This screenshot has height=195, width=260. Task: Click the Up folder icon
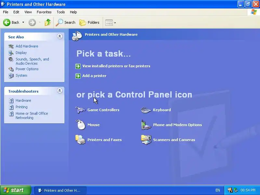[x=48, y=22]
